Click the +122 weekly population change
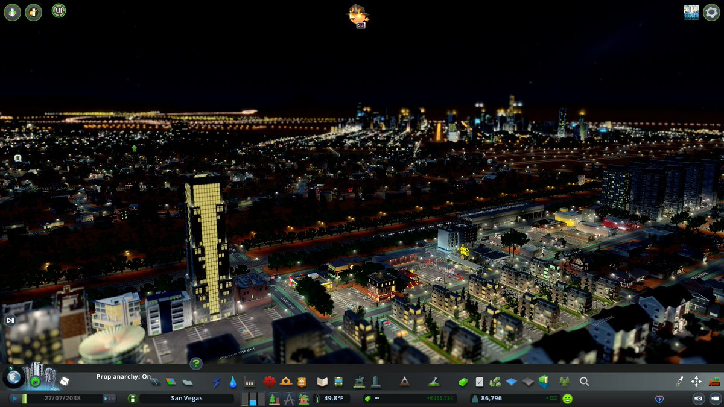 tap(551, 399)
